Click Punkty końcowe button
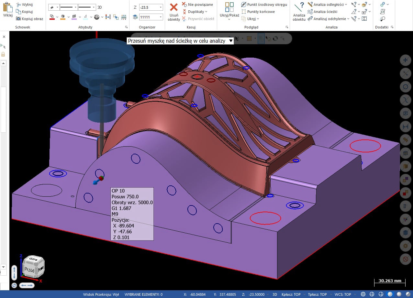Screen dimensions: 413x298 [x=261, y=12]
